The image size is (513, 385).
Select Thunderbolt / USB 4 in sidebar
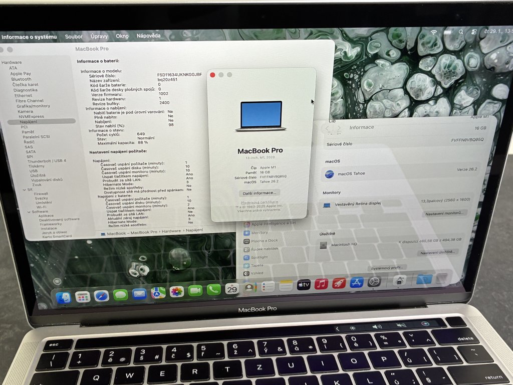(47, 161)
